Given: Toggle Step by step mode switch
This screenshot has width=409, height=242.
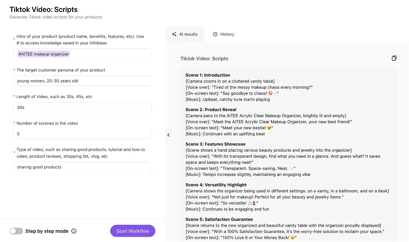Looking at the screenshot, I should [x=16, y=231].
